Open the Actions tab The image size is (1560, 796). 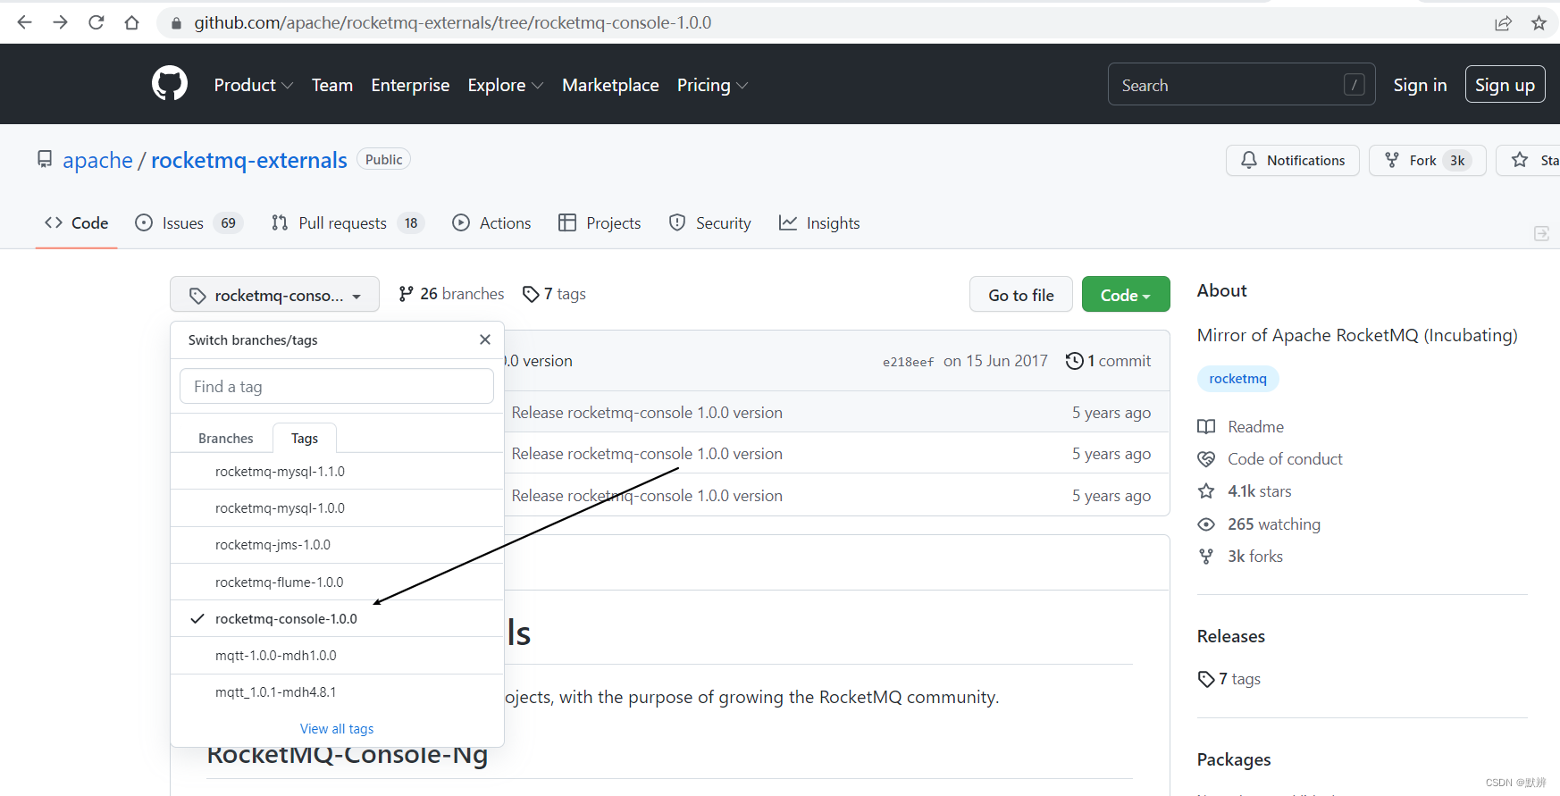pos(491,222)
